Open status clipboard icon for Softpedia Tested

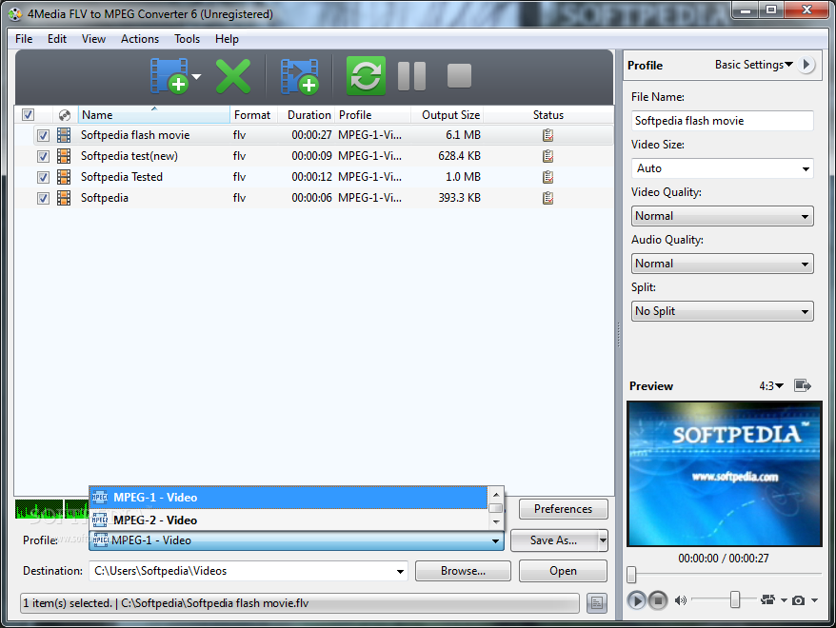click(548, 177)
